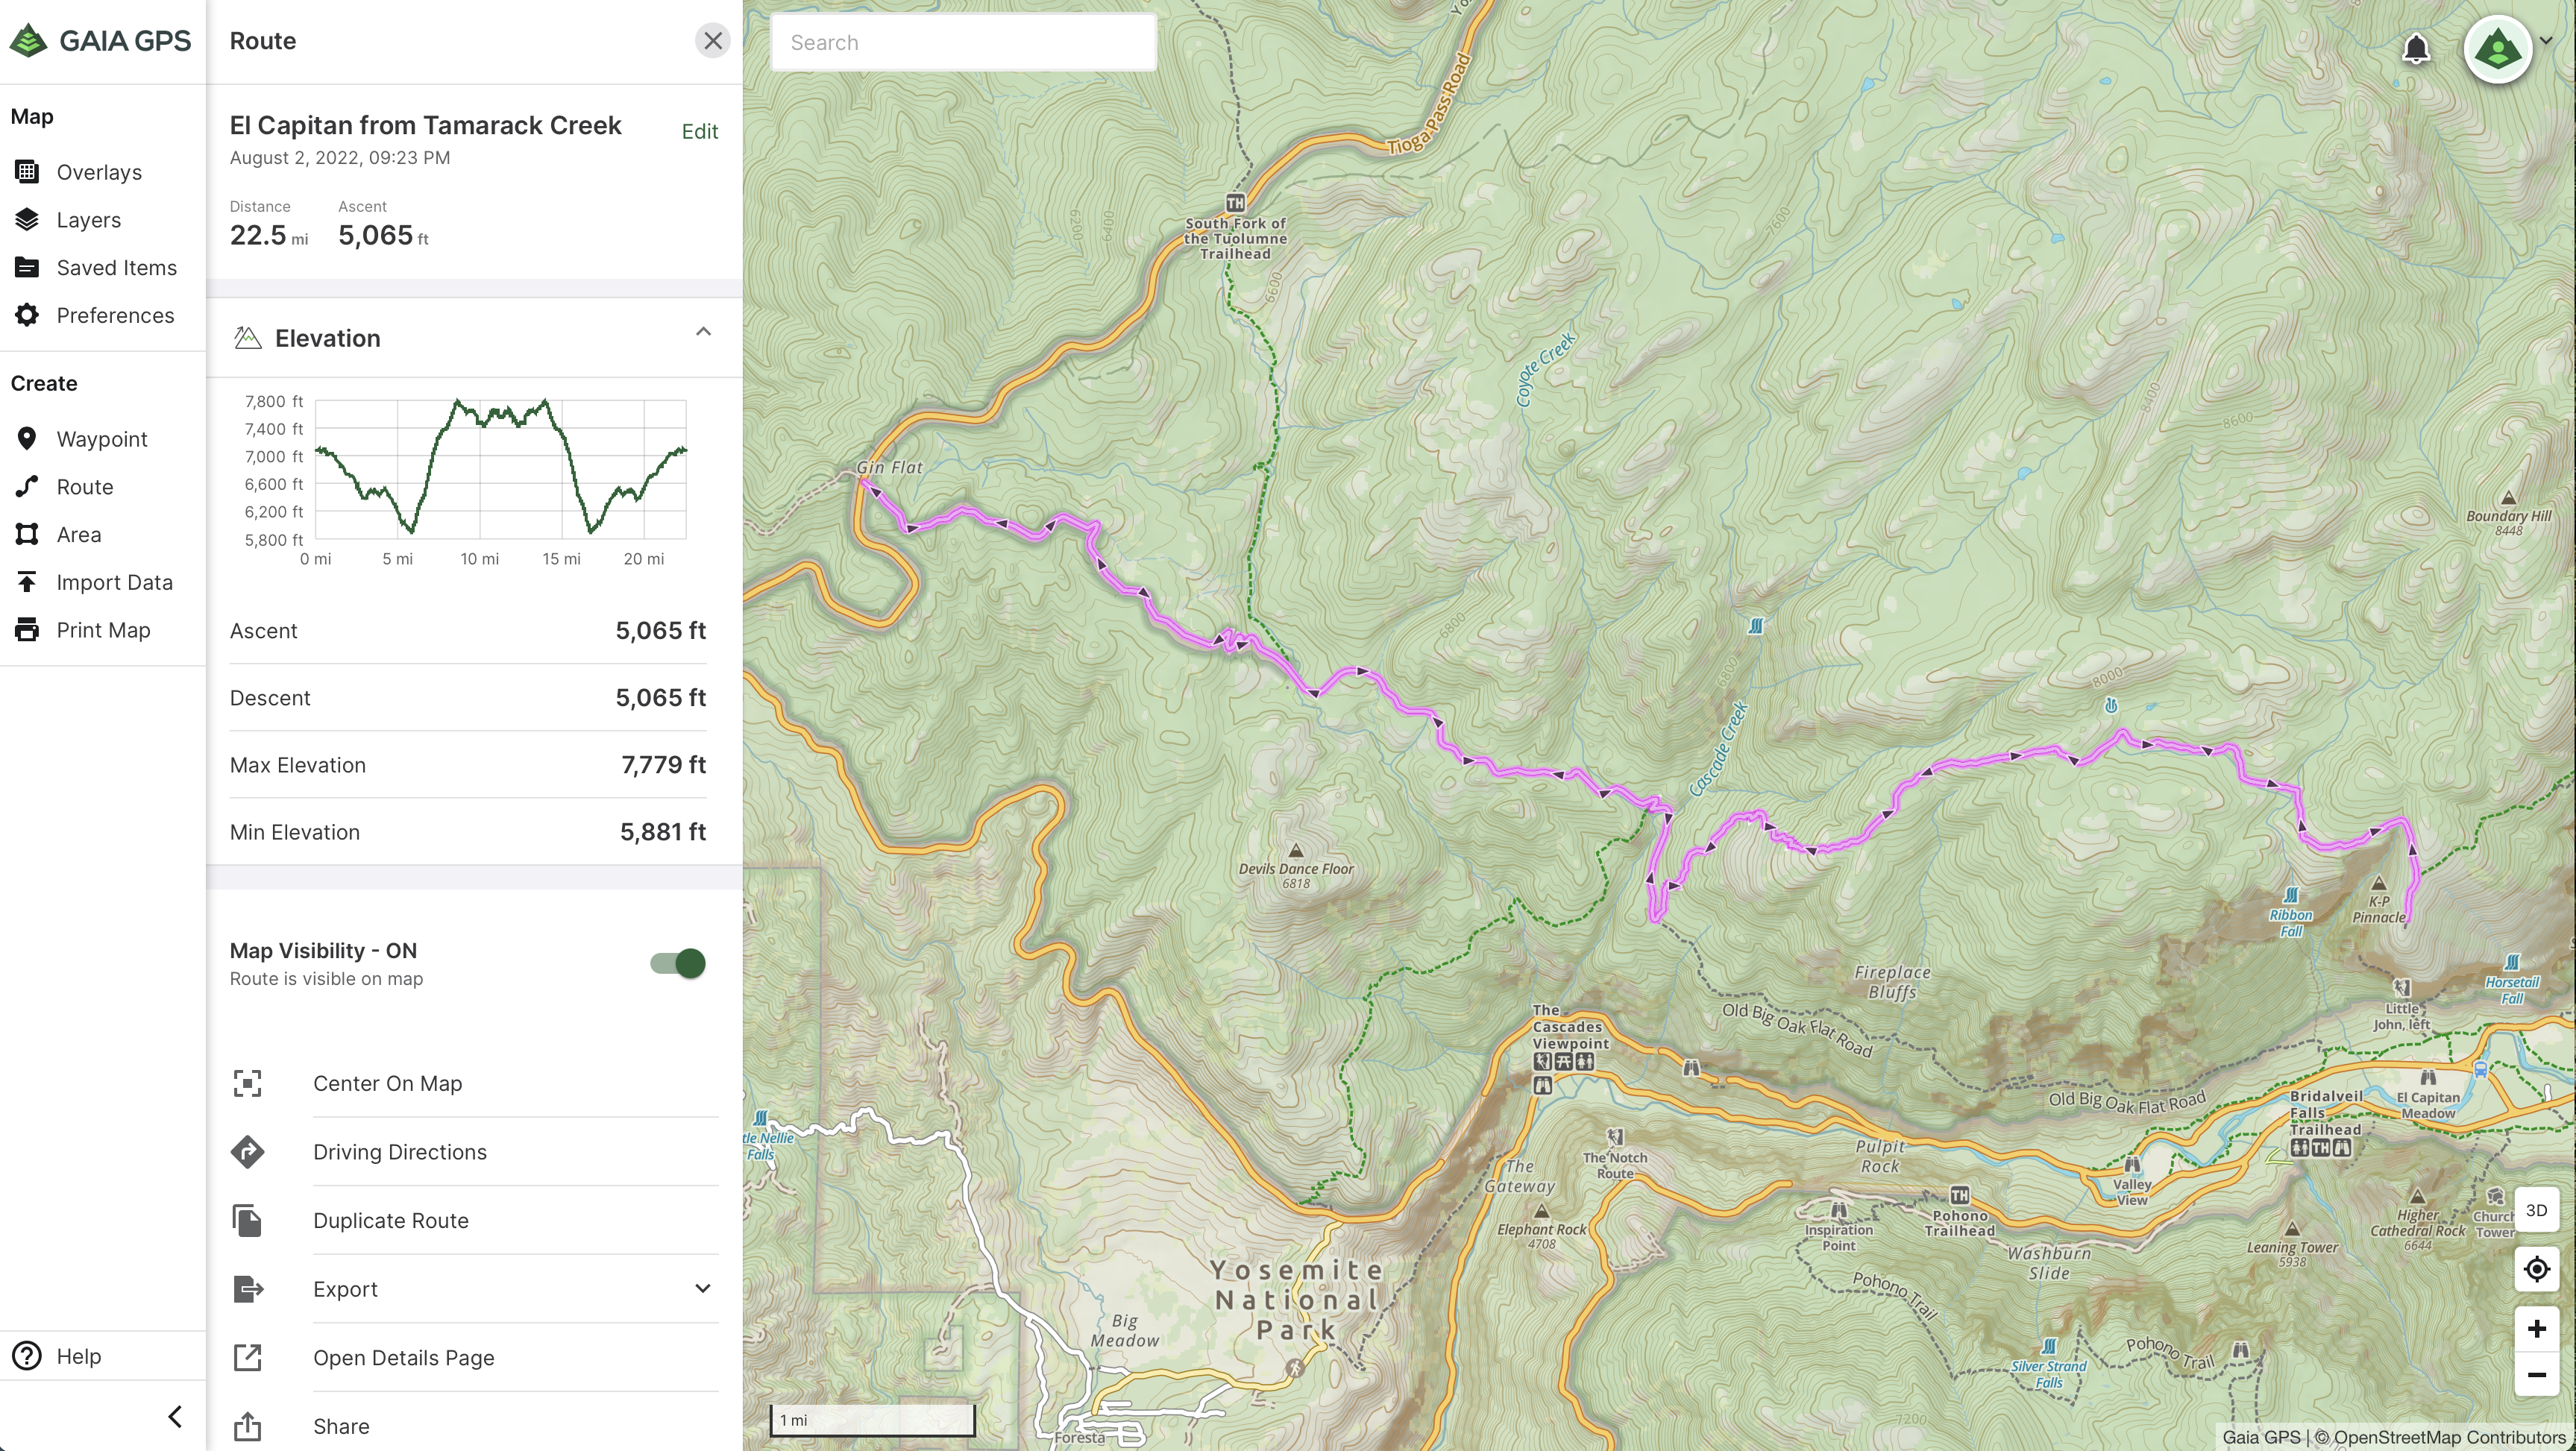Click the Share upload icon
This screenshot has width=2576, height=1451.
(x=247, y=1426)
